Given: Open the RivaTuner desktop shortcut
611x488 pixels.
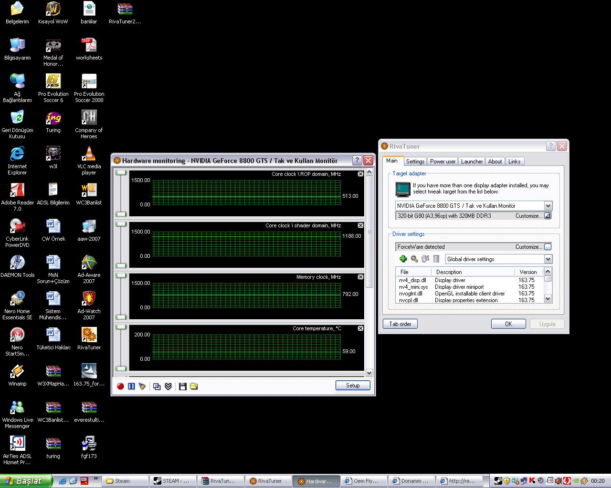Looking at the screenshot, I should (89, 338).
